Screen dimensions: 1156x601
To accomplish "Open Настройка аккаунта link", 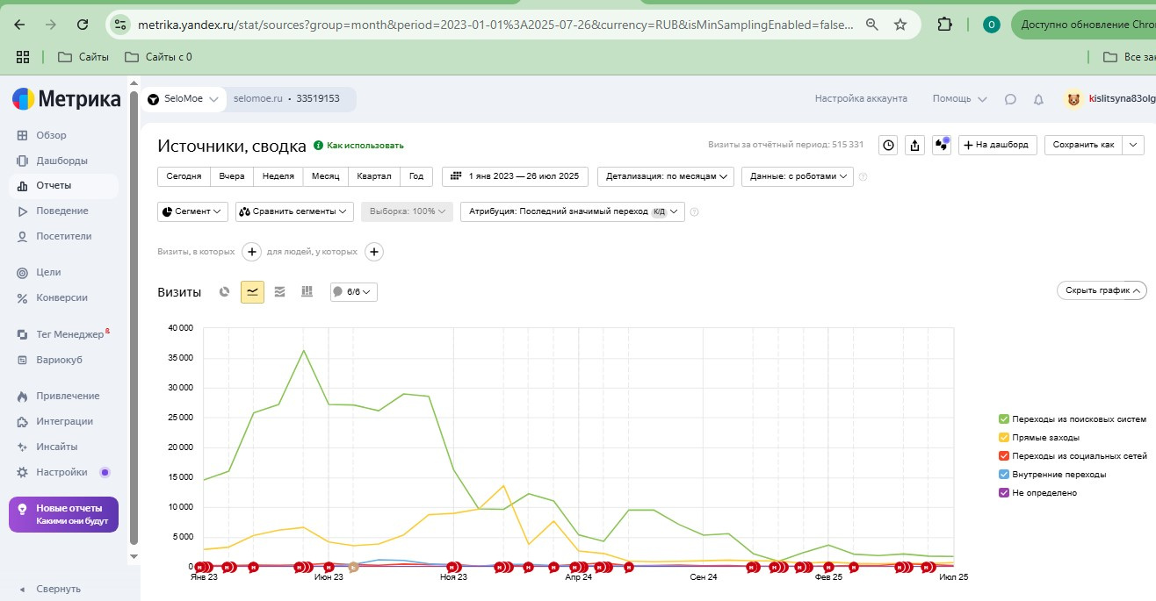I will coord(861,99).
